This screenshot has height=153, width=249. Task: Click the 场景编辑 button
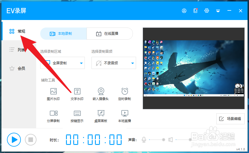coord(230,119)
